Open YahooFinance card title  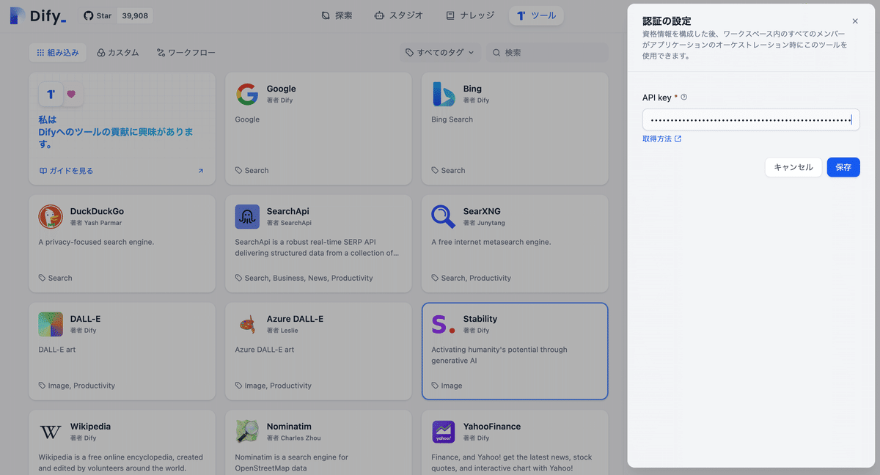pyautogui.click(x=492, y=427)
